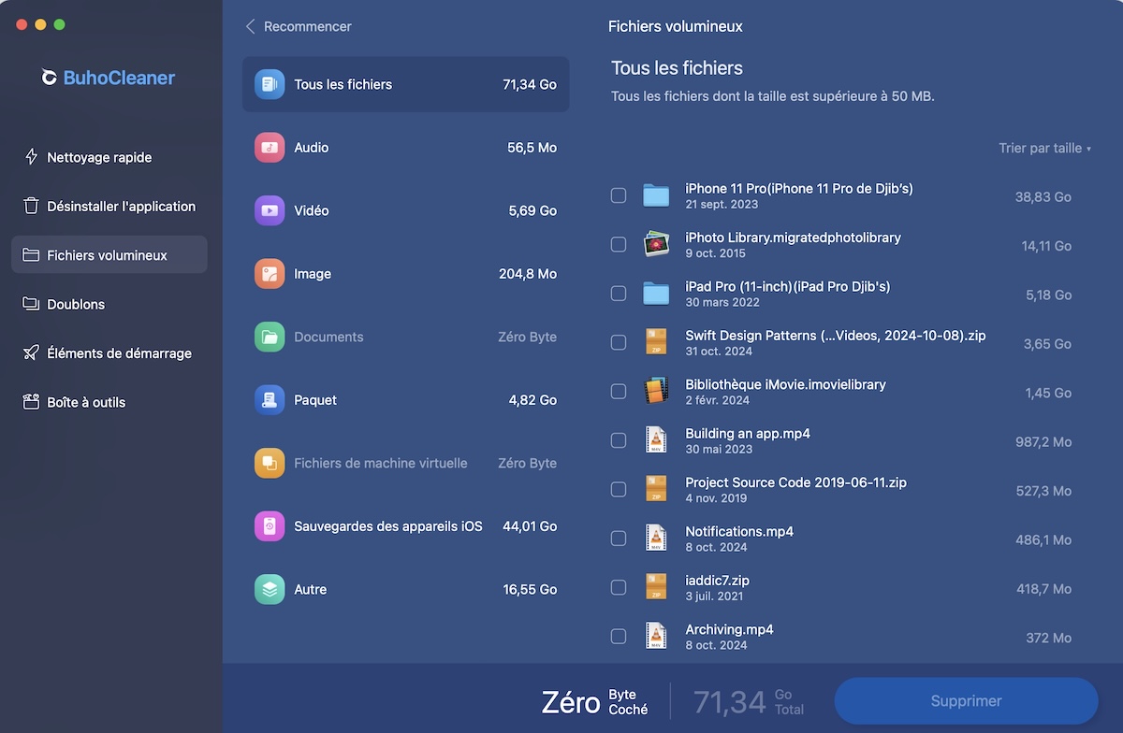Click the trash icon for Désinstaller l'application
The height and width of the screenshot is (733, 1123).
[31, 206]
